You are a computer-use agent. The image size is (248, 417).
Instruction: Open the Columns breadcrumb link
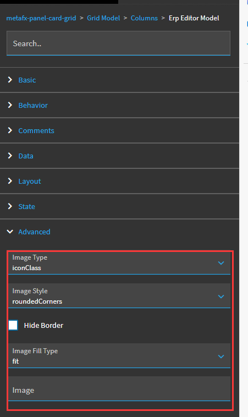point(144,18)
